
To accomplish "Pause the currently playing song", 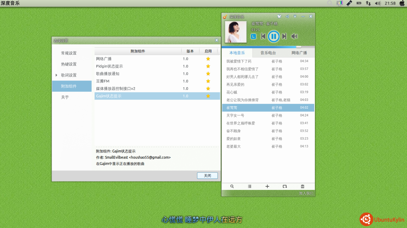I will click(x=273, y=36).
